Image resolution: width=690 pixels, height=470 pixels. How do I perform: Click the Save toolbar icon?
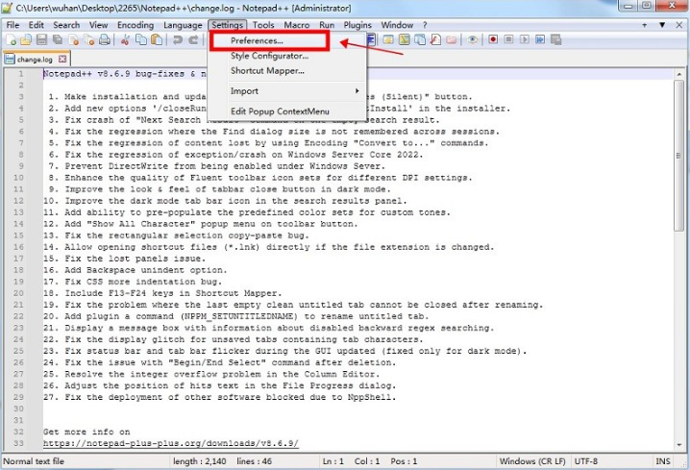(41, 40)
